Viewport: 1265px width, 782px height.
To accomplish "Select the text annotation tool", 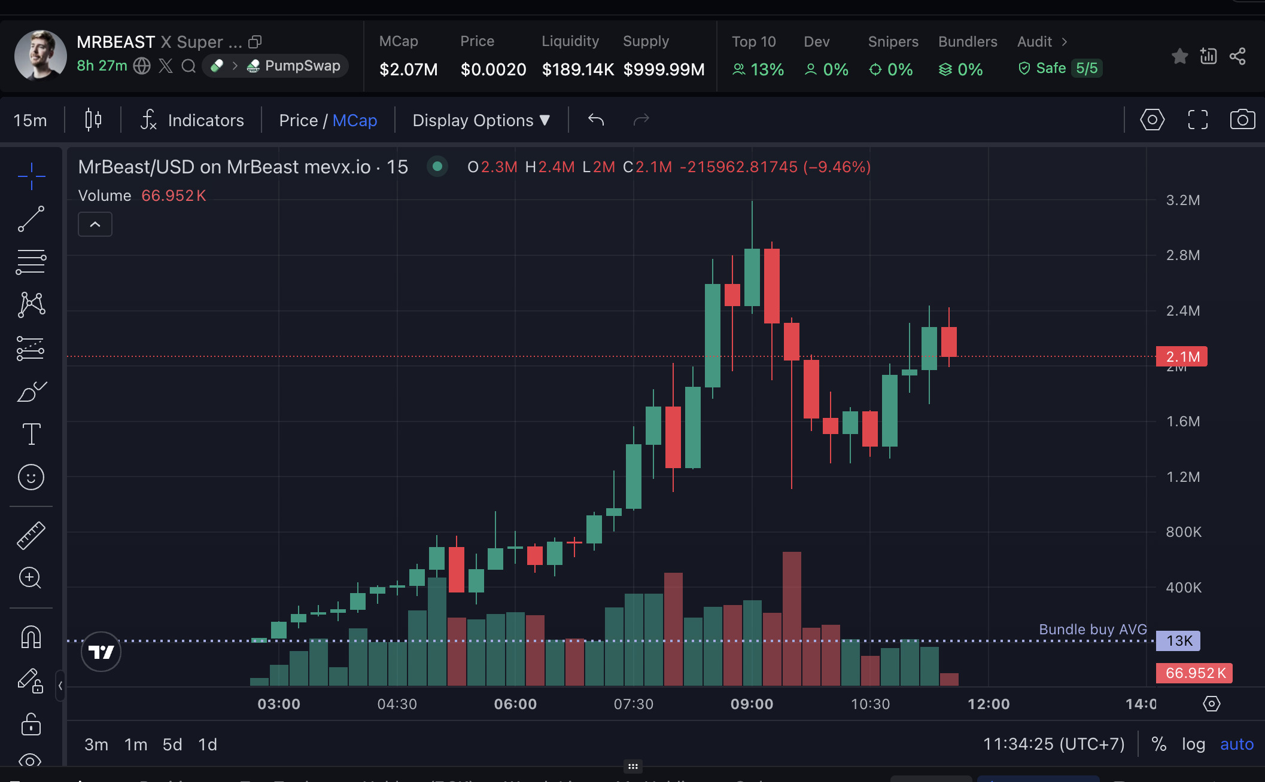I will [31, 434].
